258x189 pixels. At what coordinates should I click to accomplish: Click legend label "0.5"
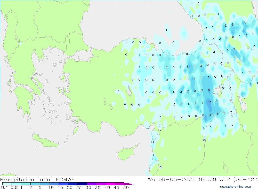[x=14, y=187]
